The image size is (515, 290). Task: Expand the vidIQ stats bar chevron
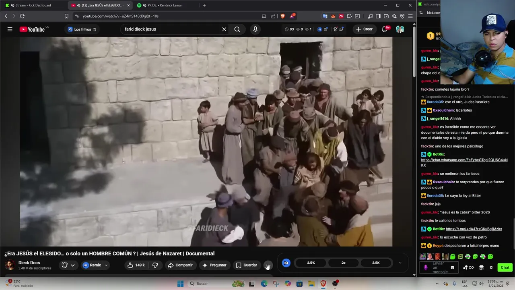pos(400,263)
